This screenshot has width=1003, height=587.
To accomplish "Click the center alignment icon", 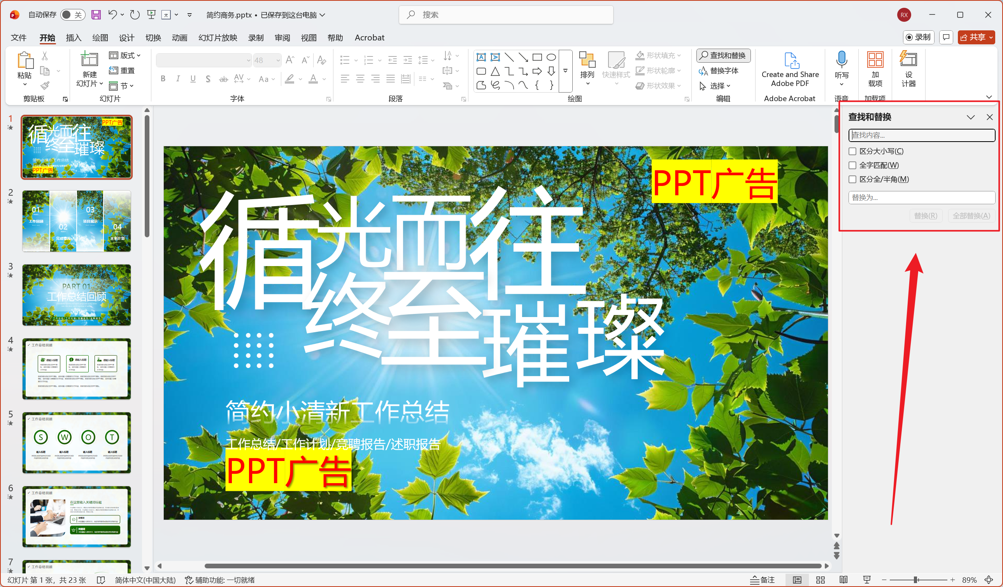I will 360,79.
